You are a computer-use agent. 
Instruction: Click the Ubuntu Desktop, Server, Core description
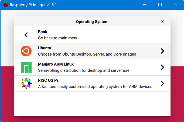(87, 54)
